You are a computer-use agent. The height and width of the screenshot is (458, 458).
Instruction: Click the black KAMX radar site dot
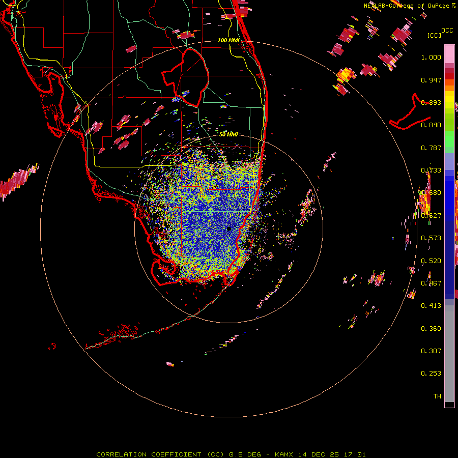(229, 229)
